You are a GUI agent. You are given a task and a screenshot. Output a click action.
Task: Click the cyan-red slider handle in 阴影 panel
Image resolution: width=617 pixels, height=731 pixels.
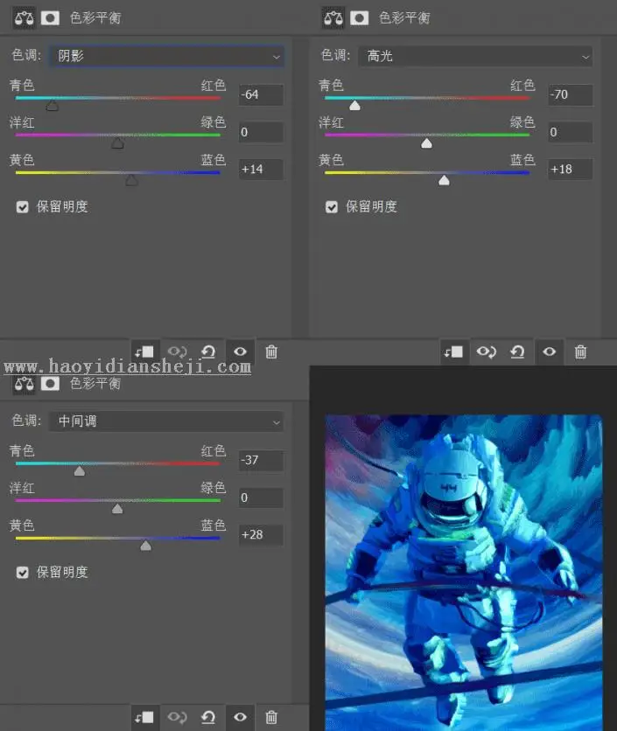[53, 106]
